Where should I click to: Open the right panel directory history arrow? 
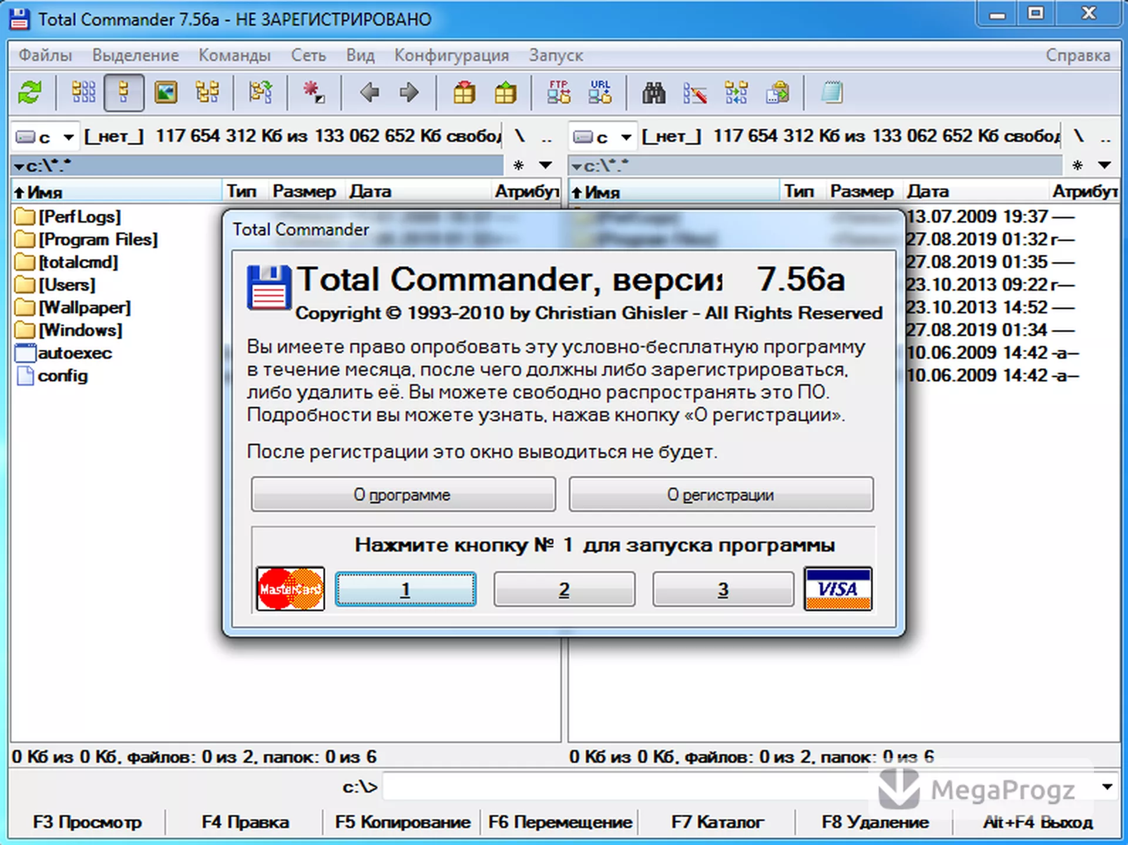coord(1104,165)
